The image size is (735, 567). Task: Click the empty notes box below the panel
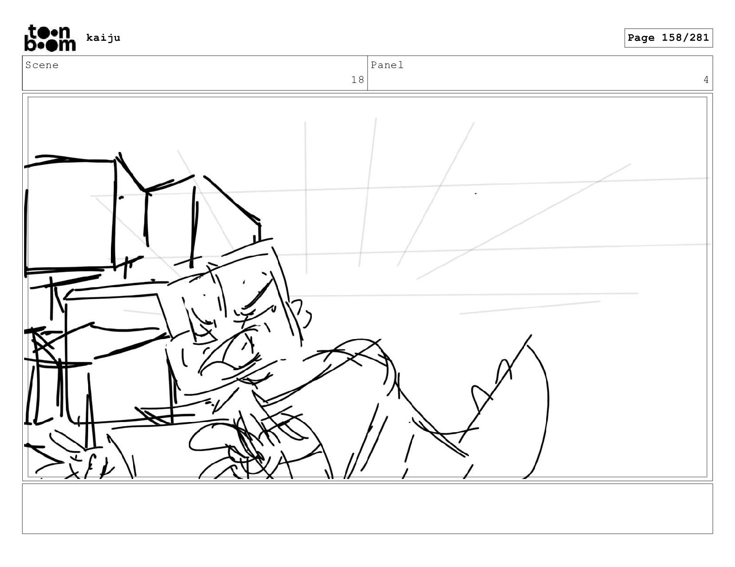(367, 509)
